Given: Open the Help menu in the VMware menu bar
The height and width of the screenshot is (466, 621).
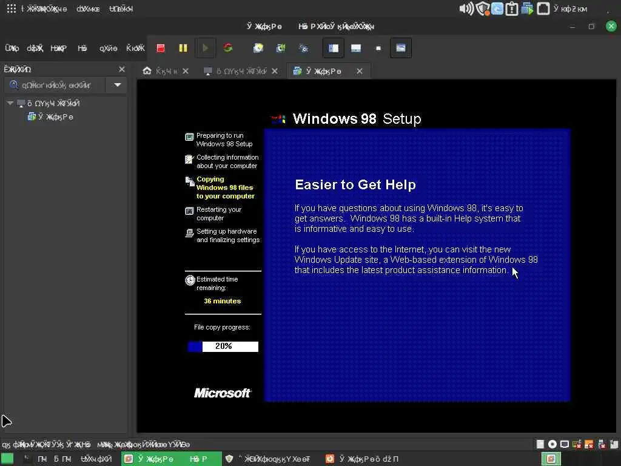Looking at the screenshot, I should 135,49.
